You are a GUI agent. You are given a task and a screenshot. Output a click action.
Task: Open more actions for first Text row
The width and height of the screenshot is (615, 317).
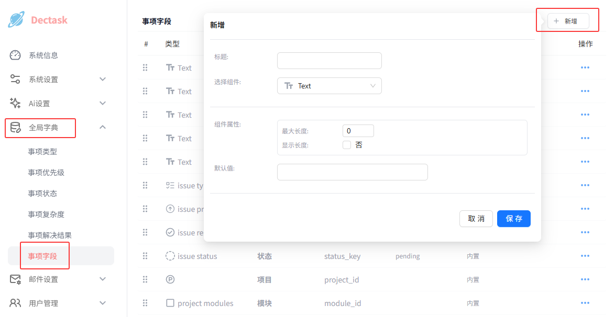[x=585, y=67]
